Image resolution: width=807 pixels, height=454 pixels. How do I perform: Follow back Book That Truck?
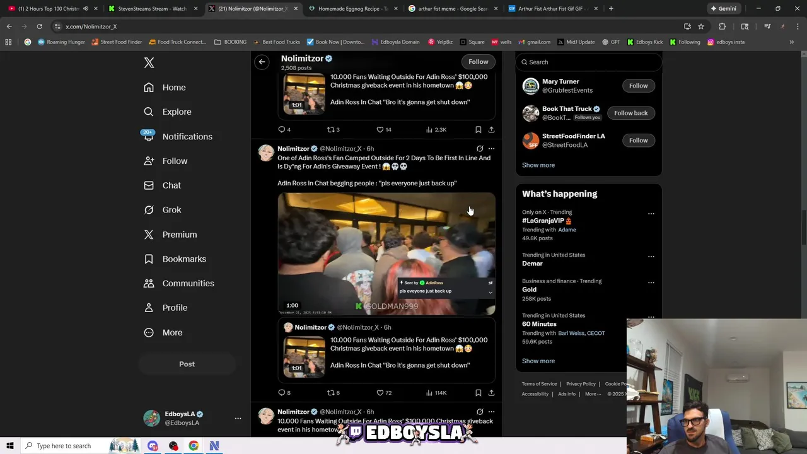click(630, 113)
